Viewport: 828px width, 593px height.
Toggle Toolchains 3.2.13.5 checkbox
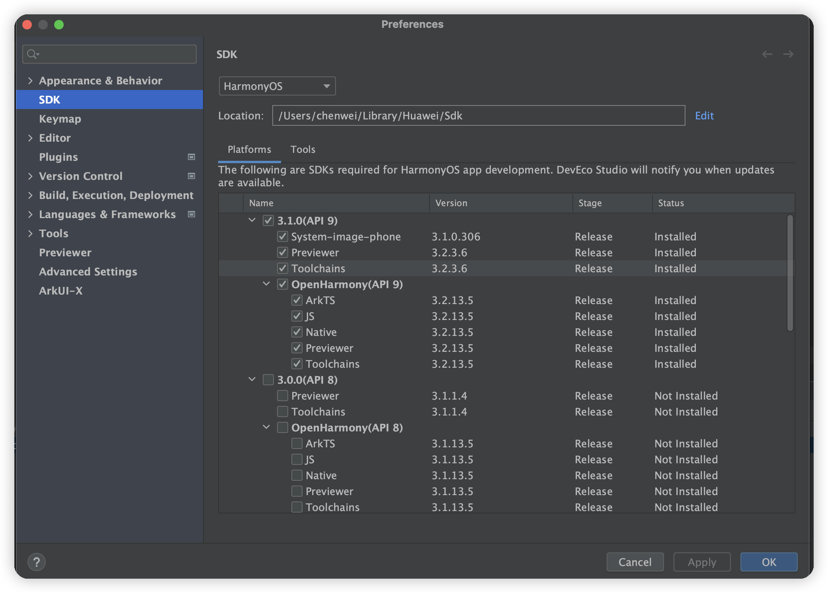[x=297, y=364]
